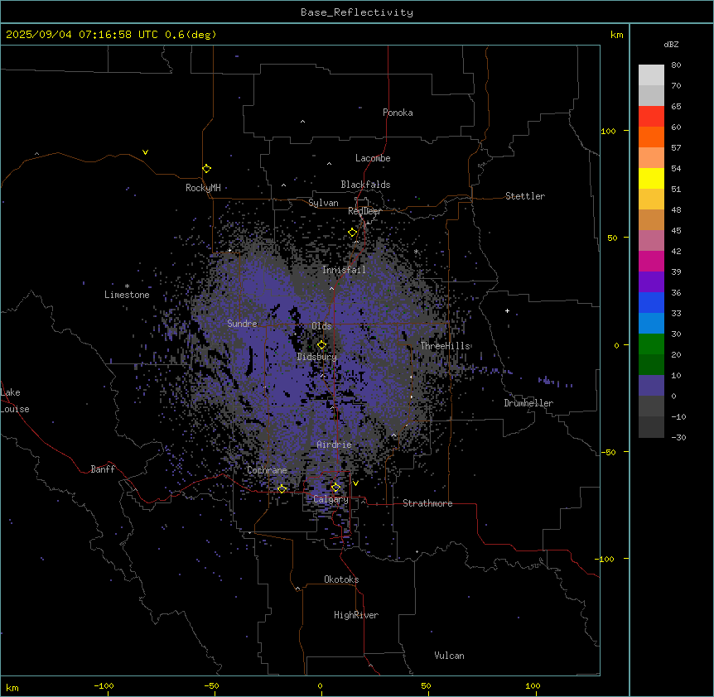
Task: Click the Blackfalds city label
Action: pos(365,185)
